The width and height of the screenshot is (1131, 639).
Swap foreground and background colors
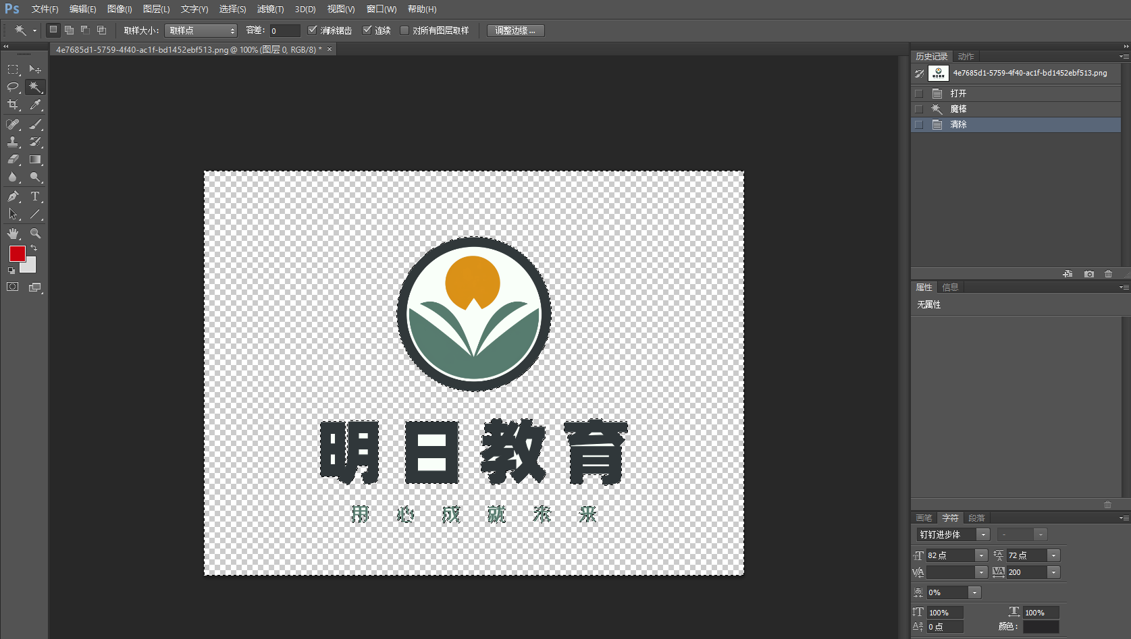click(34, 248)
